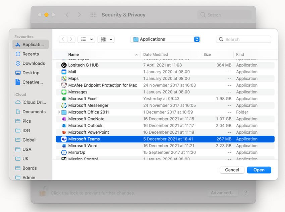Click the Microsoft Office 2011 folder icon
Viewport: 285px width, 212px height.
pyautogui.click(x=64, y=112)
